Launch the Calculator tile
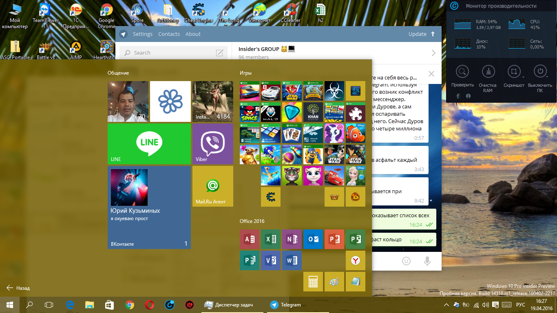 pos(313,282)
